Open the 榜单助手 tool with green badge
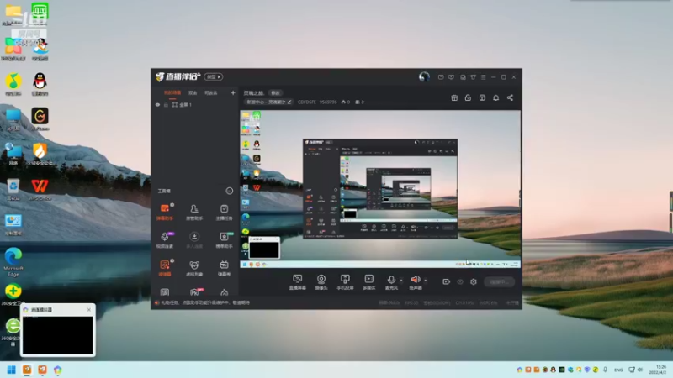This screenshot has width=673, height=378. pos(224,240)
